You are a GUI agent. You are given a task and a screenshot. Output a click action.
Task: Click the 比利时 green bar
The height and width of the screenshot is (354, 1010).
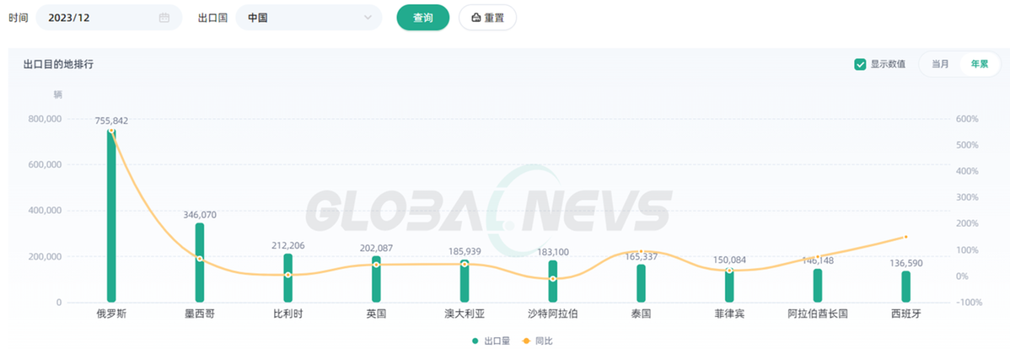point(288,278)
